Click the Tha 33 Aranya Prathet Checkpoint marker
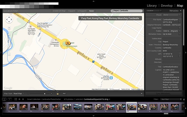The width and height of the screenshot is (187, 117). (x=40, y=29)
